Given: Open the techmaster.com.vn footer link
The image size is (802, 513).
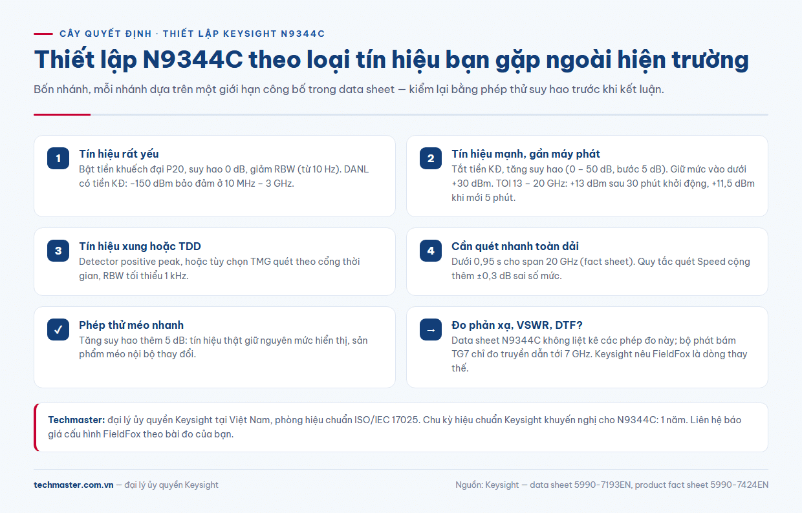Looking at the screenshot, I should (74, 485).
